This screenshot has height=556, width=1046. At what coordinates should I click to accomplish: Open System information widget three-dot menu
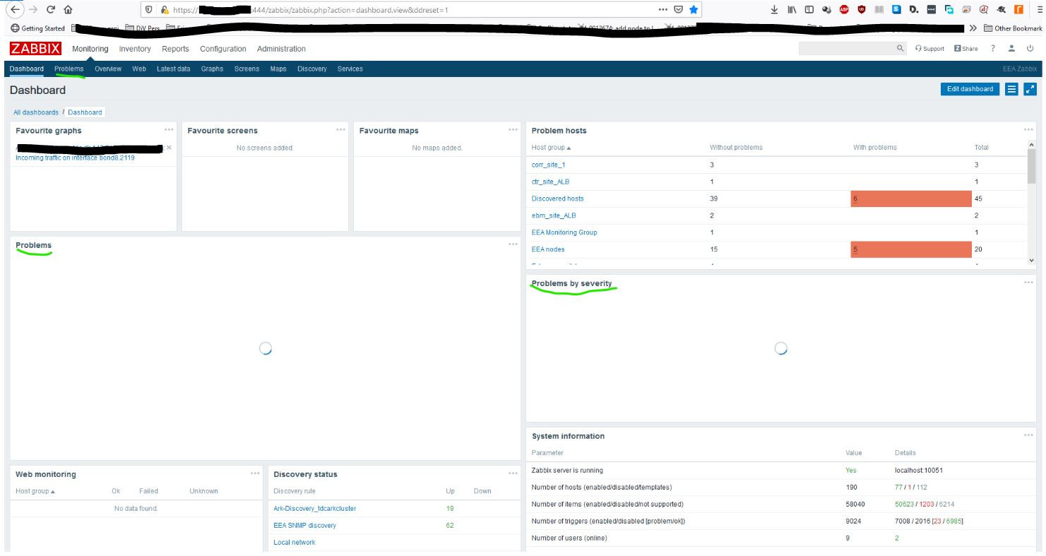point(1028,435)
